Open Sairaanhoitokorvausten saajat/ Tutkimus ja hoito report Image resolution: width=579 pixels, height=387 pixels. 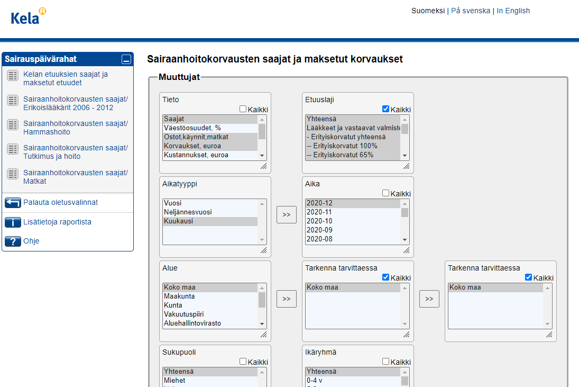click(x=75, y=152)
